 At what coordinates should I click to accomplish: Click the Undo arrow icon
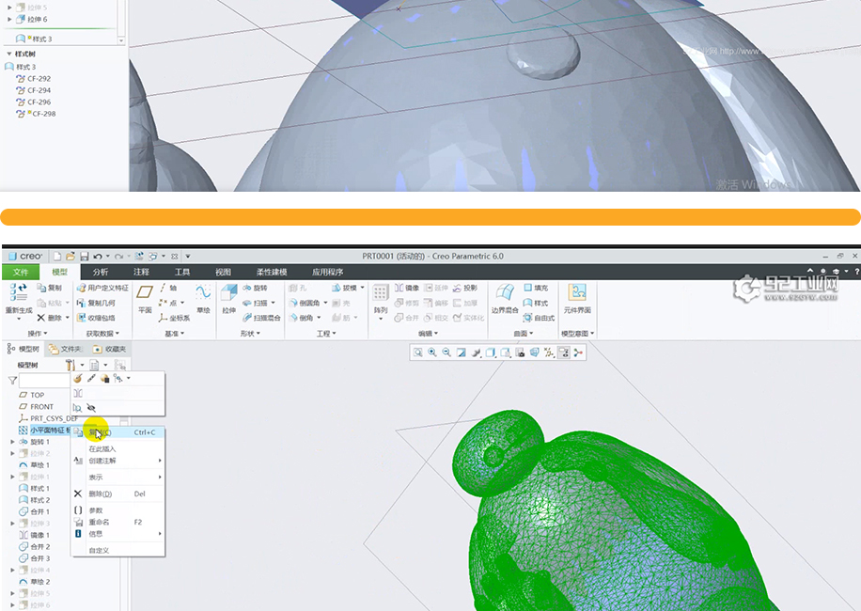tap(98, 257)
